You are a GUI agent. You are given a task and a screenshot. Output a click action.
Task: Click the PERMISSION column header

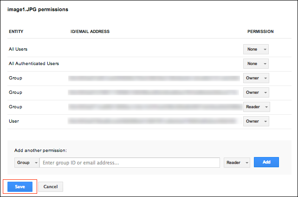point(260,32)
